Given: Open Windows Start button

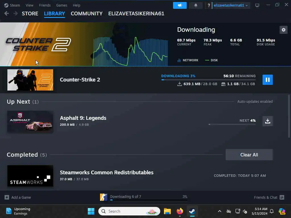Looking at the screenshot, I should click(x=91, y=211).
